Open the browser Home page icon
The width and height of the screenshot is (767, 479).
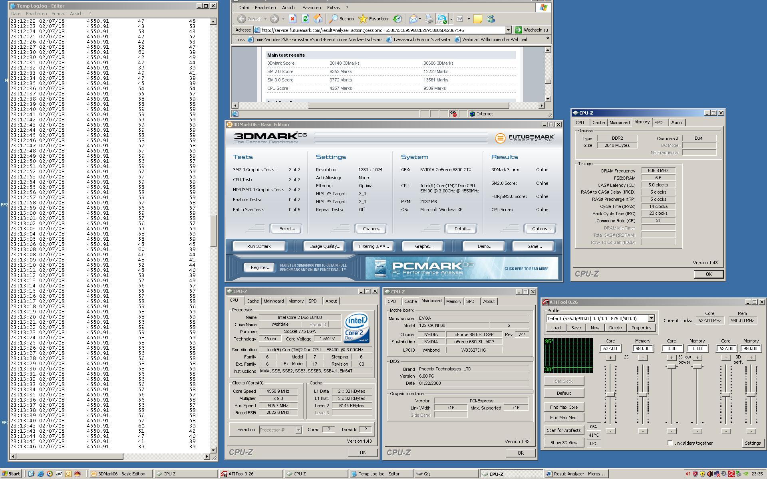pos(318,19)
